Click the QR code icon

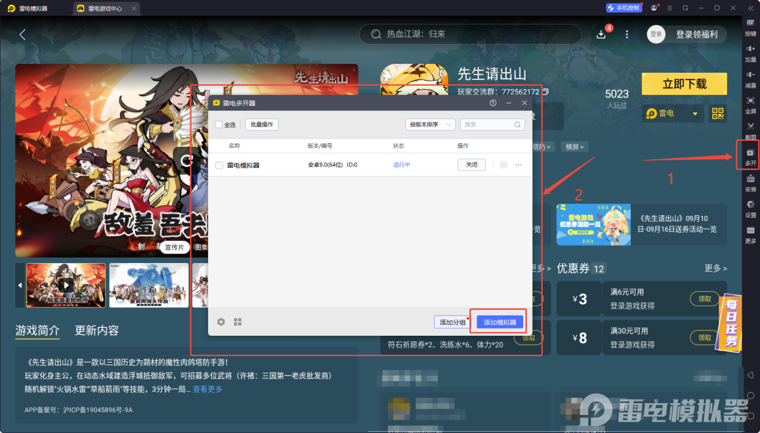(x=718, y=113)
